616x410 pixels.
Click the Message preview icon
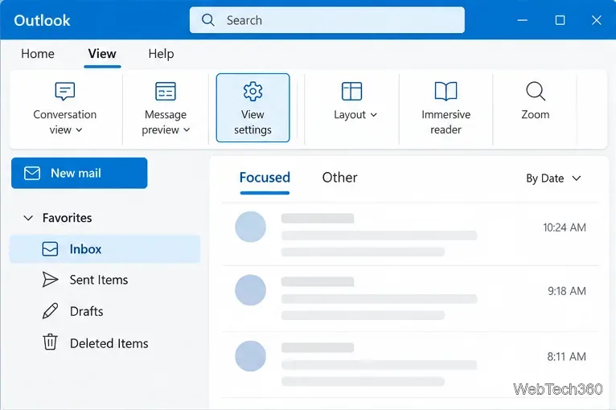click(166, 91)
